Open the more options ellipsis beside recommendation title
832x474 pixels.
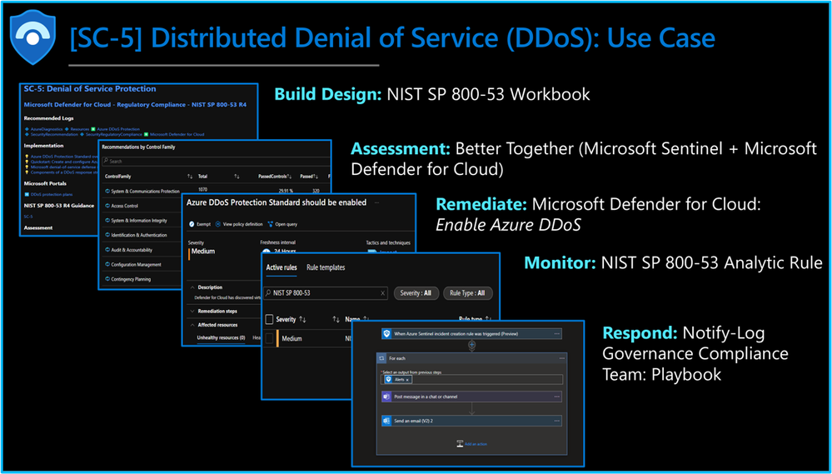click(376, 202)
